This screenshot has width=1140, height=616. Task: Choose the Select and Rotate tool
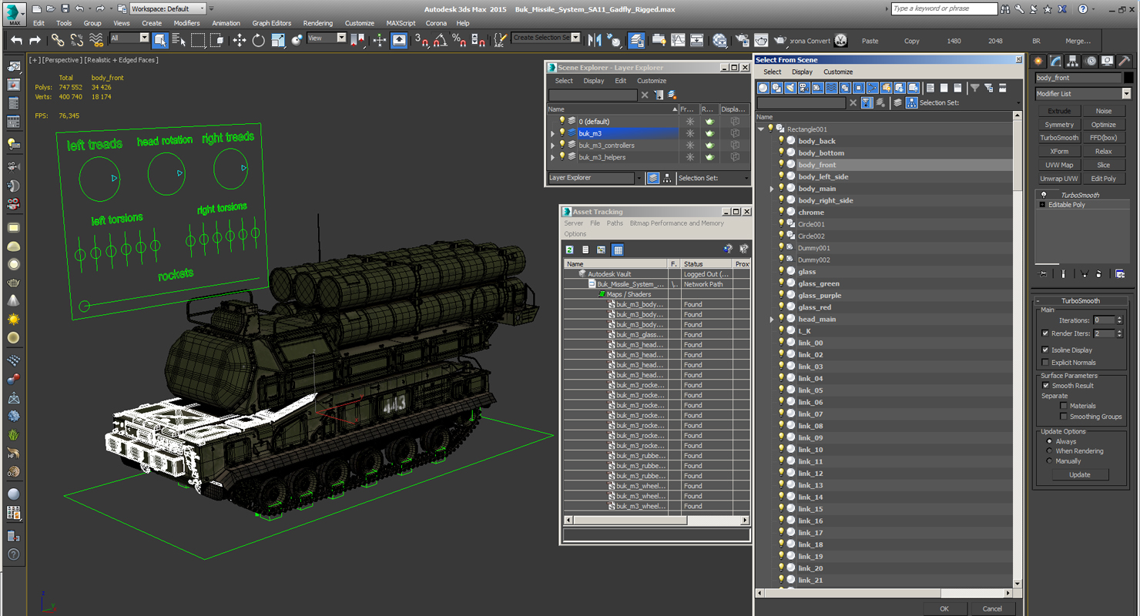(x=259, y=40)
